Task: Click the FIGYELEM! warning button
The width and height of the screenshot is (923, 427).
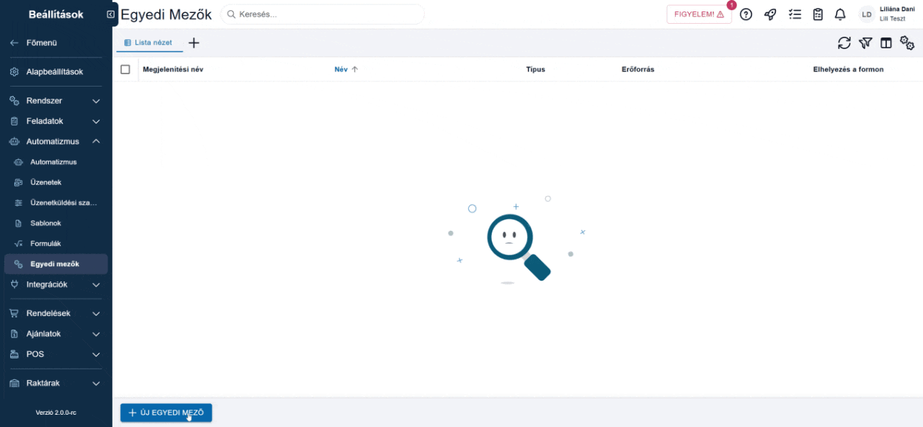Action: 699,14
